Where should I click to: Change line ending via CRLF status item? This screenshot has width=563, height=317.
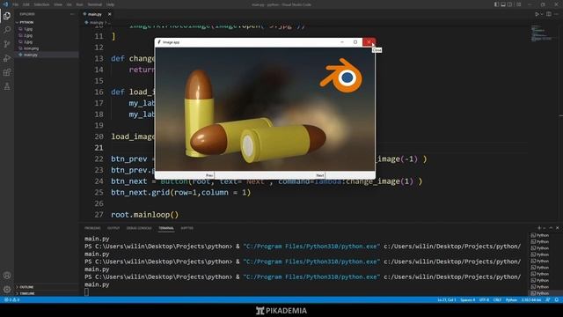497,299
